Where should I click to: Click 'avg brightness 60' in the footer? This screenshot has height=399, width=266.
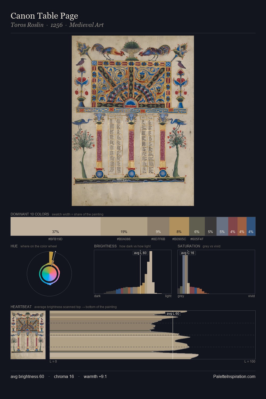27,377
